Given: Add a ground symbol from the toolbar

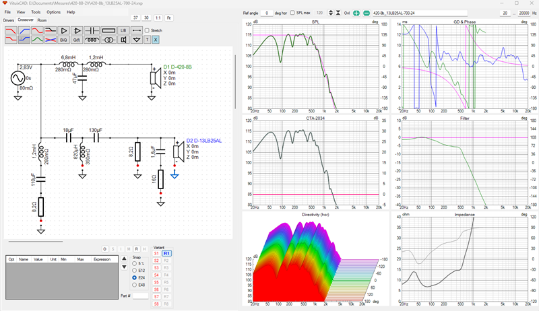Looking at the screenshot, I should point(137,40).
